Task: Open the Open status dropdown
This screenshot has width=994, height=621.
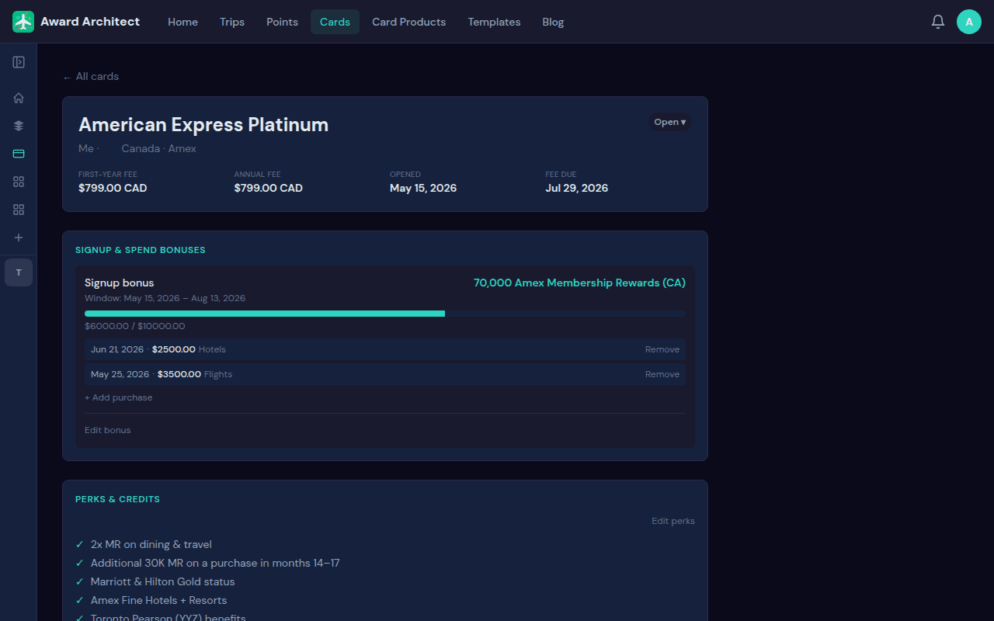Action: tap(670, 122)
